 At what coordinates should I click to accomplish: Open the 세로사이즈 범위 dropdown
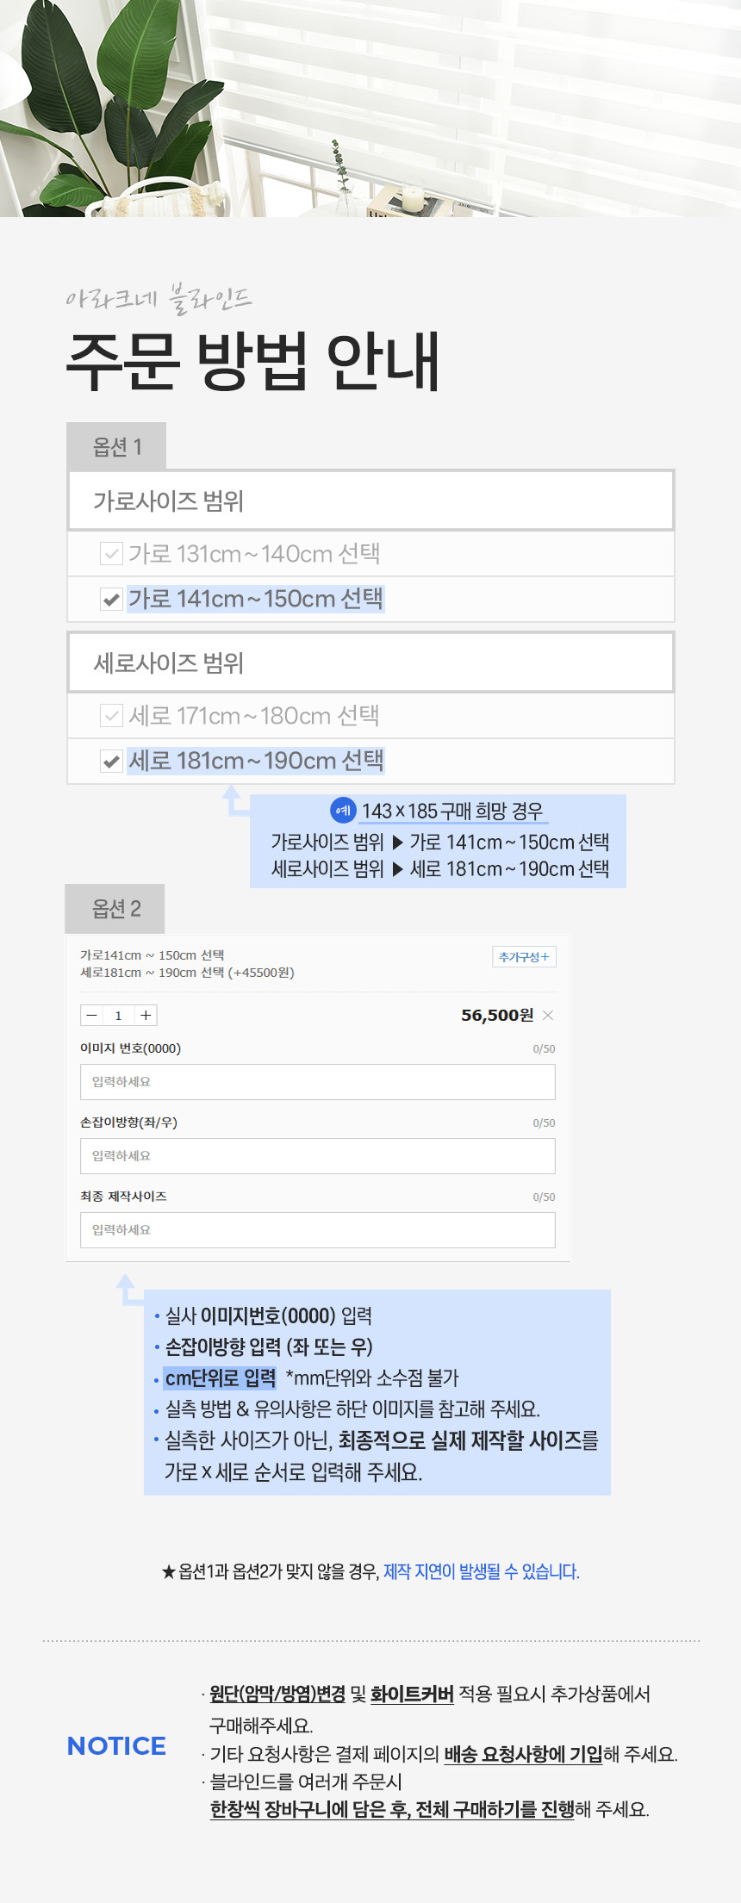coord(370,662)
